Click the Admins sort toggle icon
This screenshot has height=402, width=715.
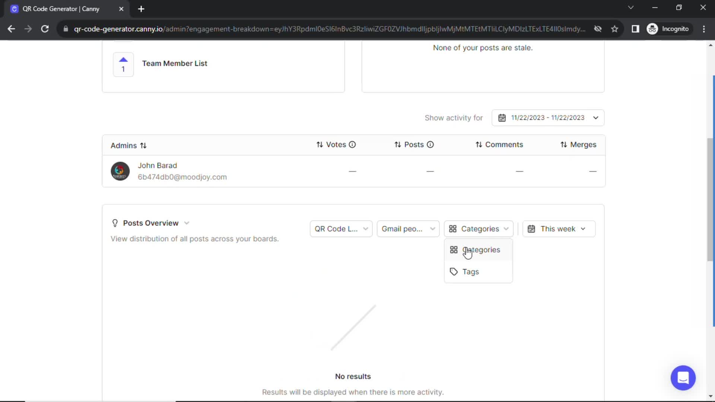143,145
